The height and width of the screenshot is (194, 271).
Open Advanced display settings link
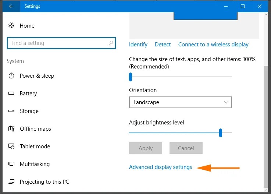[161, 167]
